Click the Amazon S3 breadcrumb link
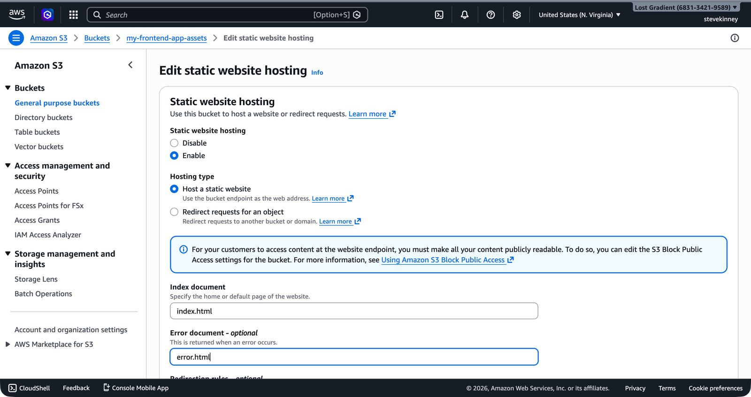The image size is (751, 397). pos(49,38)
